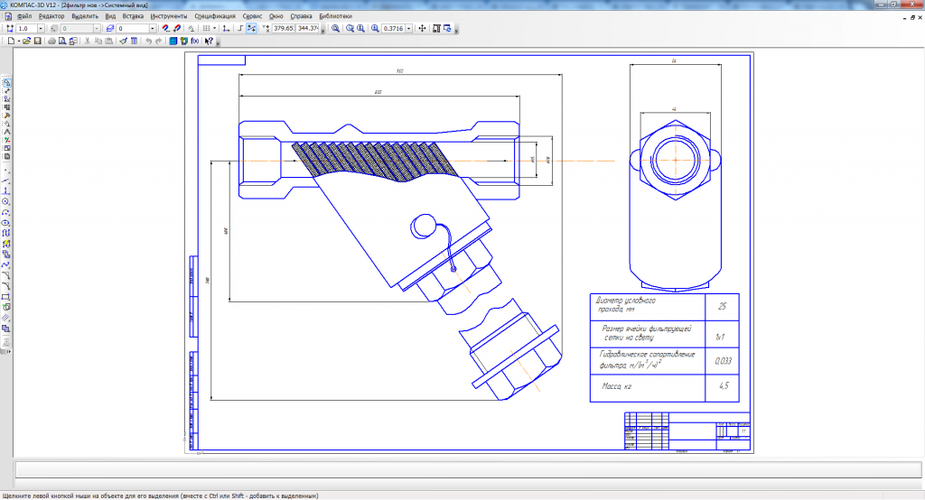Open print preview icon

click(x=62, y=42)
